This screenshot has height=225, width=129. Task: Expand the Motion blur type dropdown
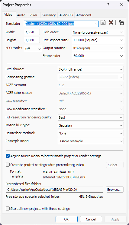(x=91, y=125)
